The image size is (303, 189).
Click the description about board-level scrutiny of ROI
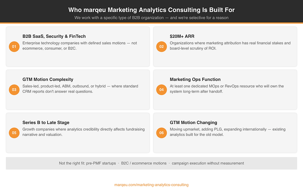tap(230, 46)
